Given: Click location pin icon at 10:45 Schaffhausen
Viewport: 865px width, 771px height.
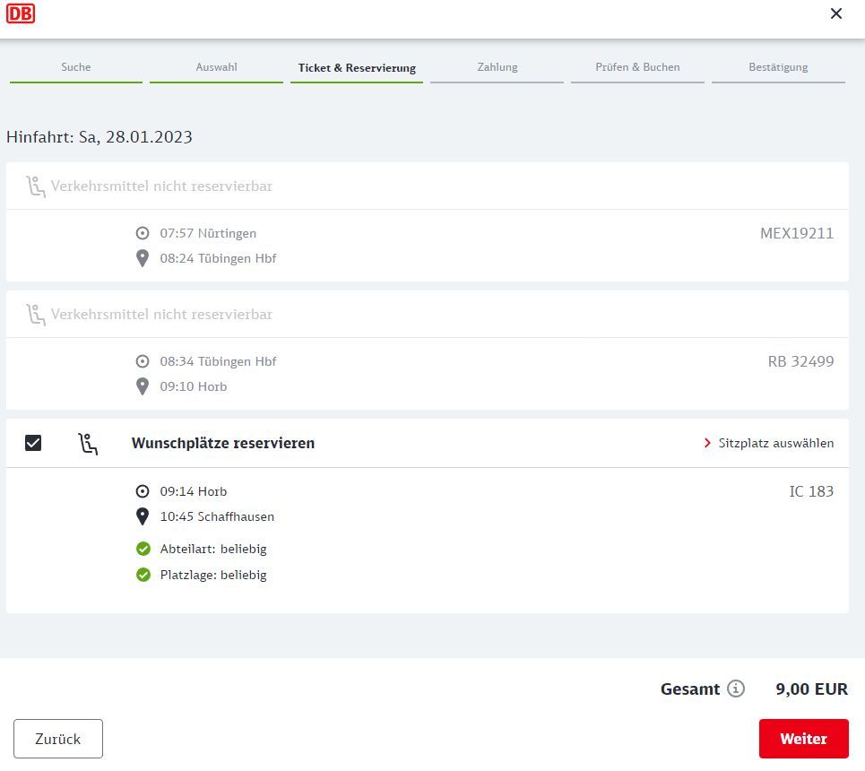Looking at the screenshot, I should tap(143, 516).
